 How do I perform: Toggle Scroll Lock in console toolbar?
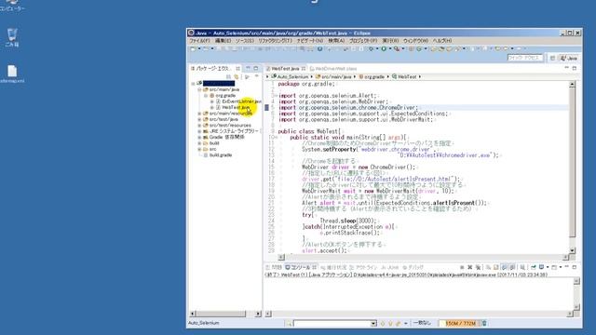pyautogui.click(x=495, y=267)
